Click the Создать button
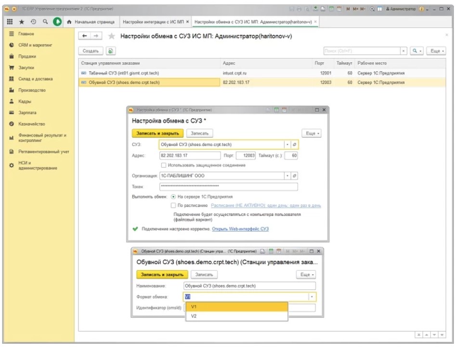The image size is (457, 347). 91,51
